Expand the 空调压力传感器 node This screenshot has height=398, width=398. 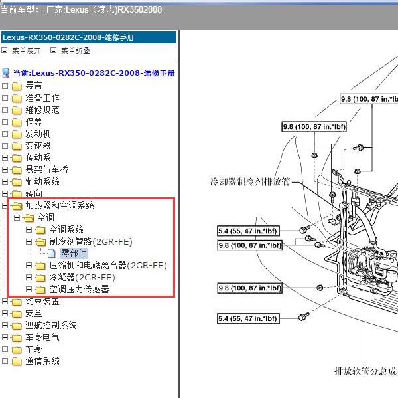pos(29,289)
